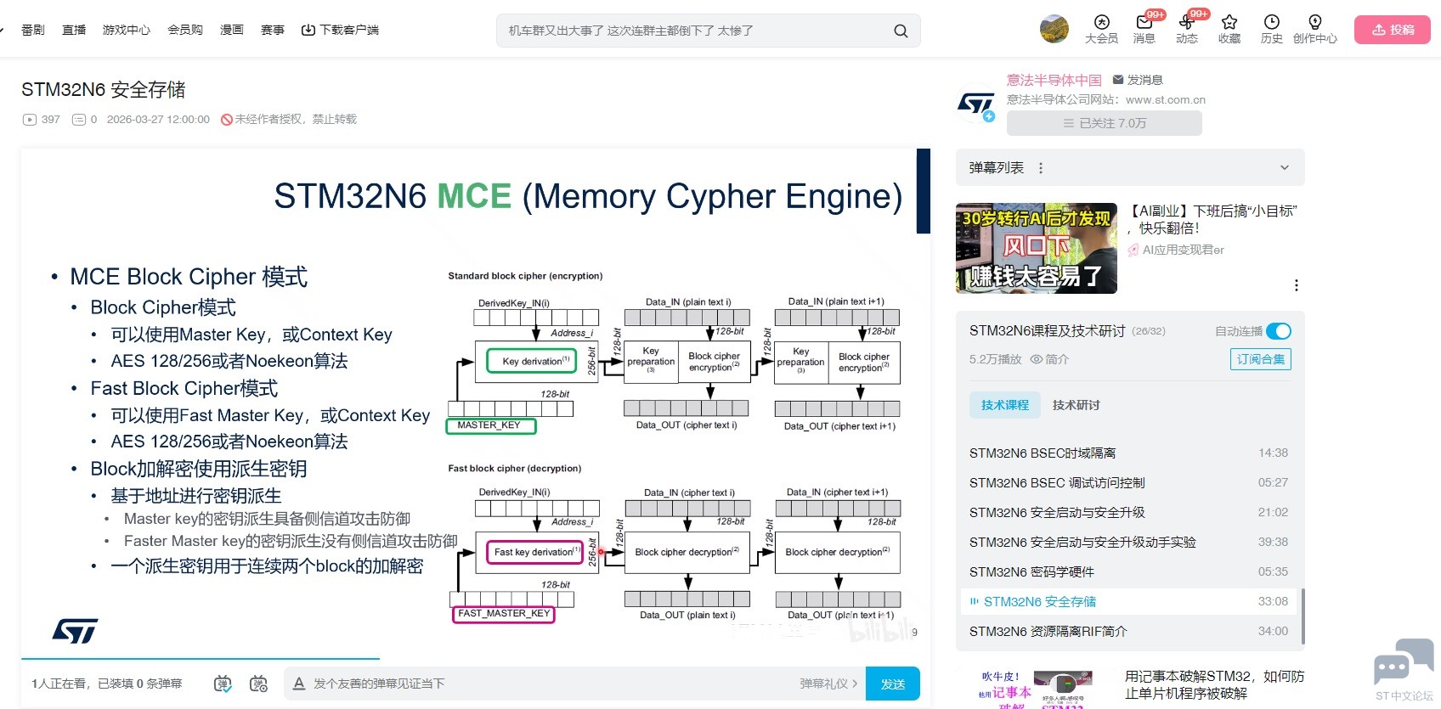Viewport: 1441px width, 709px height.
Task: Toggle the 自动连播 autoplay switch
Action: tap(1278, 331)
